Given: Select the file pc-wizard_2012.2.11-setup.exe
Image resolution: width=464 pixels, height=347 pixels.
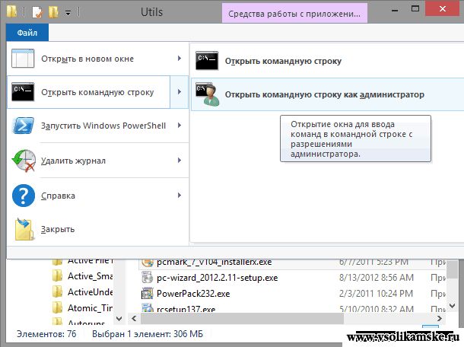Looking at the screenshot, I should 217,278.
